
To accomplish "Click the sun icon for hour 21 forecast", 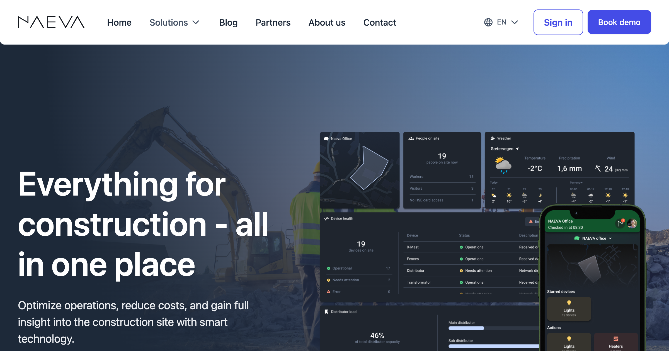I will point(509,195).
